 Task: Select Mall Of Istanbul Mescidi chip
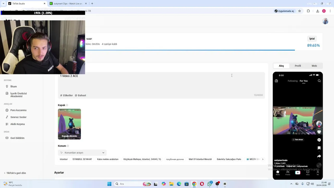point(200,159)
